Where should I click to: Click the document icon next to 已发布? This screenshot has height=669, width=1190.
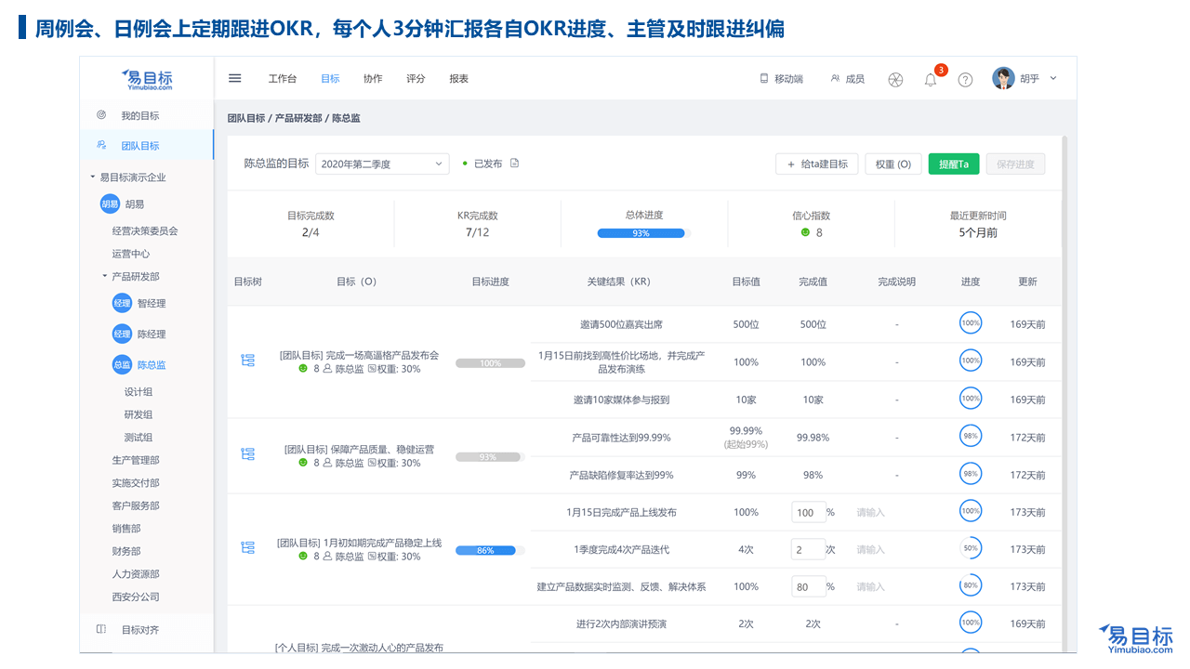514,164
